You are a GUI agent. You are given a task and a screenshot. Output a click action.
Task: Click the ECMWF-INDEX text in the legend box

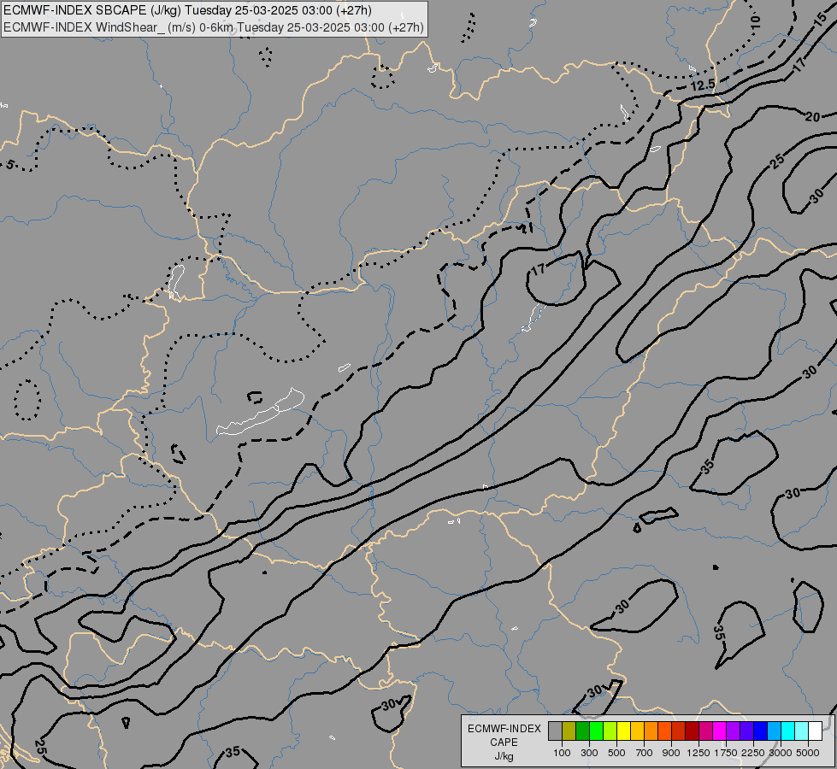click(x=504, y=729)
